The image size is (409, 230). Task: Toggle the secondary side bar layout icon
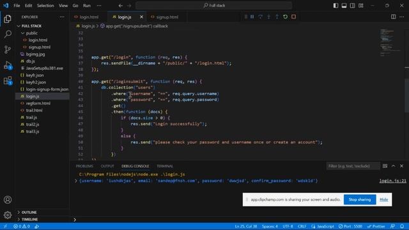352,6
